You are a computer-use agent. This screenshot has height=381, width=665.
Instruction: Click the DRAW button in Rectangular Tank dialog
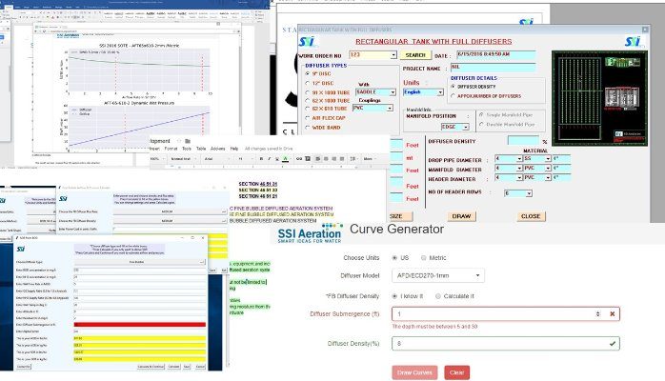461,216
